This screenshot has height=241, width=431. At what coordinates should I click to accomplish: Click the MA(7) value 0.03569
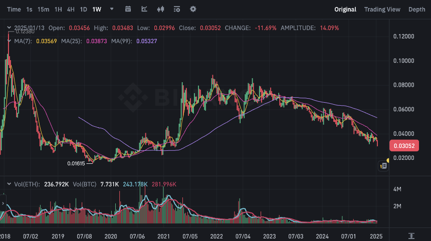(47, 41)
